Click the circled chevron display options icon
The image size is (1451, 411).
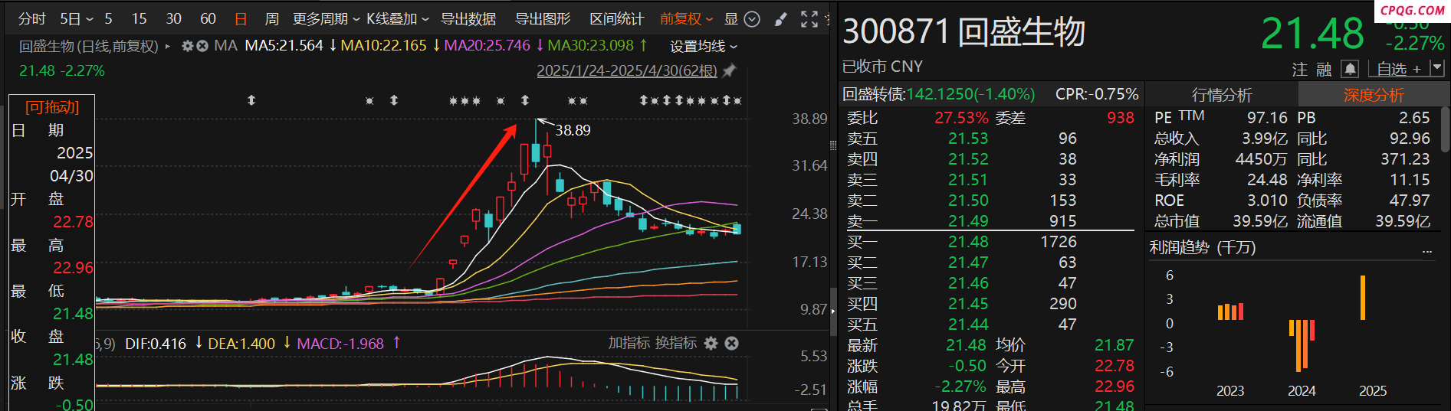pyautogui.click(x=753, y=19)
